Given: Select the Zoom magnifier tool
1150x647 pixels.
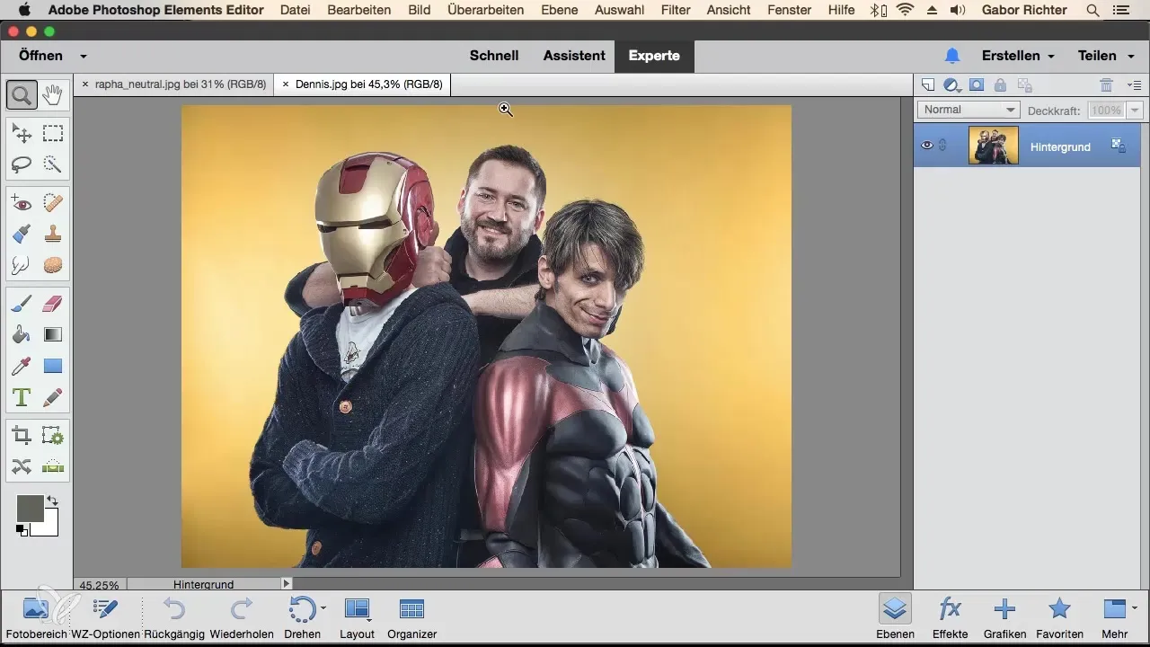Looking at the screenshot, I should pyautogui.click(x=22, y=94).
